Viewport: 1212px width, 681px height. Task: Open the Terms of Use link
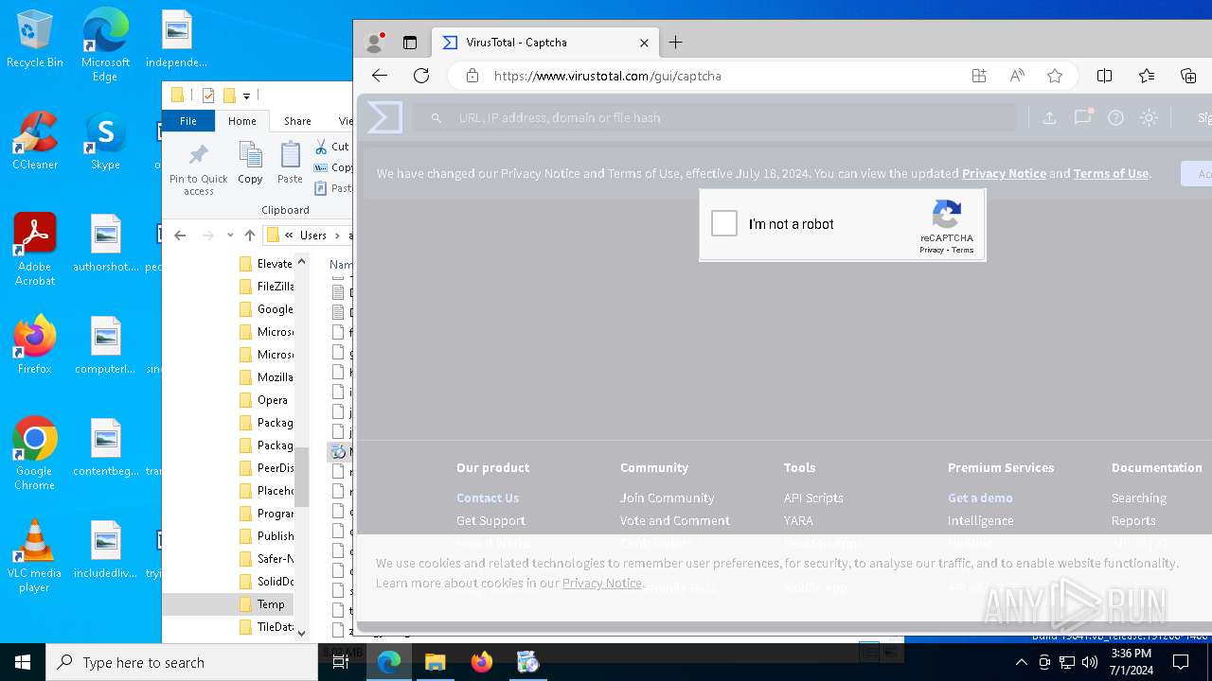click(1111, 173)
